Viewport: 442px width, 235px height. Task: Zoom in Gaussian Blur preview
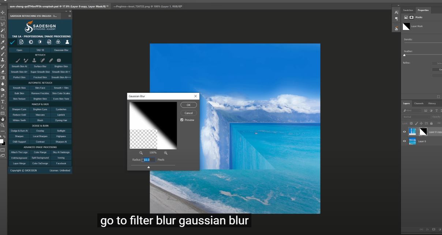coord(165,153)
